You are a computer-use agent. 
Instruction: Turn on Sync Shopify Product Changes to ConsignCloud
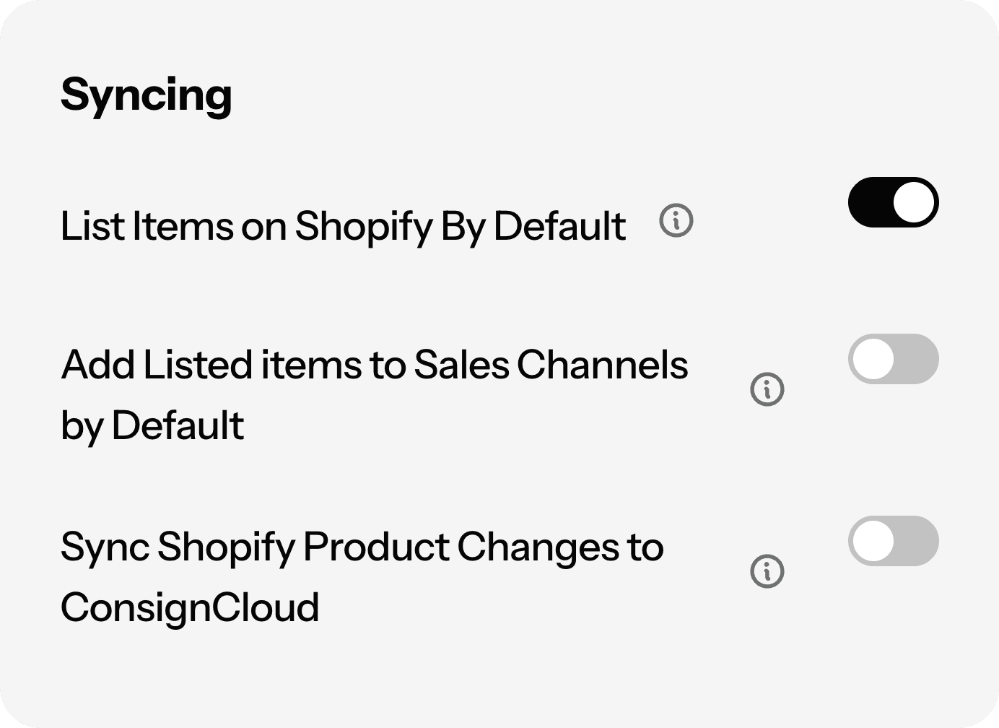(x=894, y=541)
